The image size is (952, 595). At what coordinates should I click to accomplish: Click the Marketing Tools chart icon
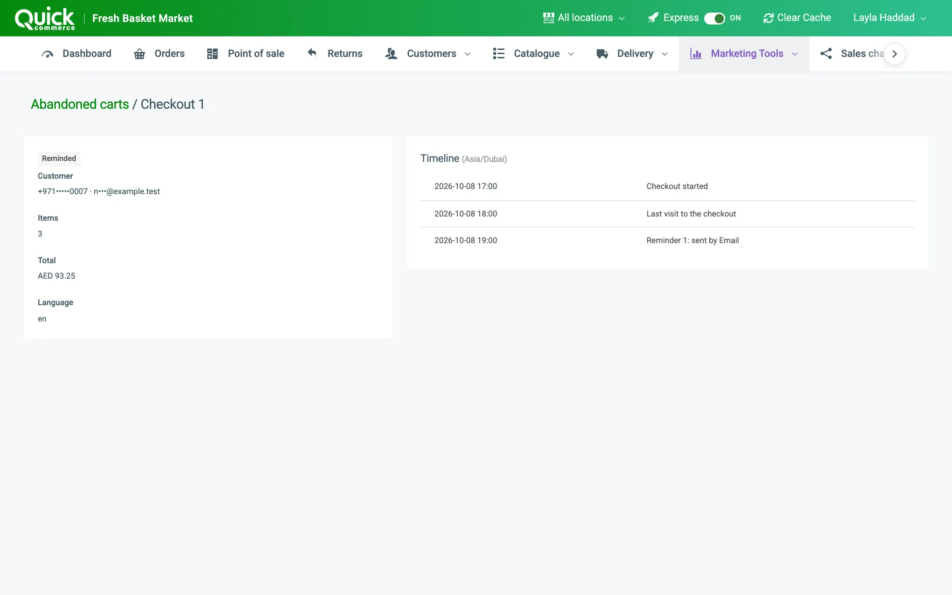point(696,54)
